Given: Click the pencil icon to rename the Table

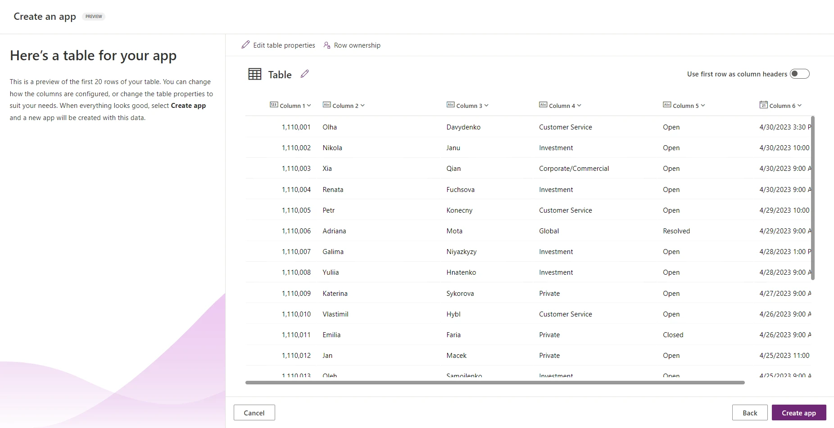Looking at the screenshot, I should click(x=305, y=74).
